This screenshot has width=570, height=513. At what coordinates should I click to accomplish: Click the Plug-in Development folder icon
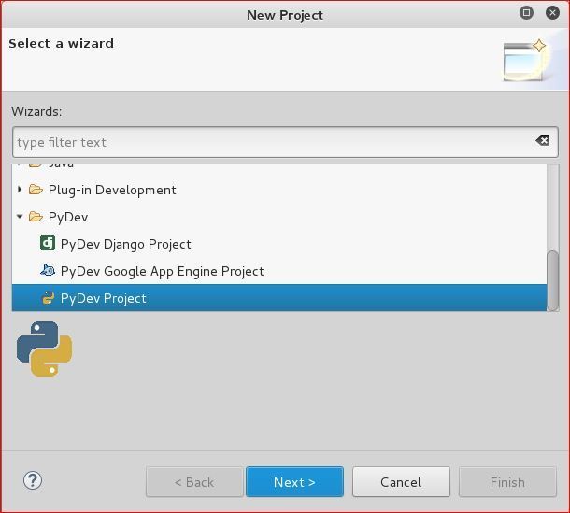tap(36, 190)
